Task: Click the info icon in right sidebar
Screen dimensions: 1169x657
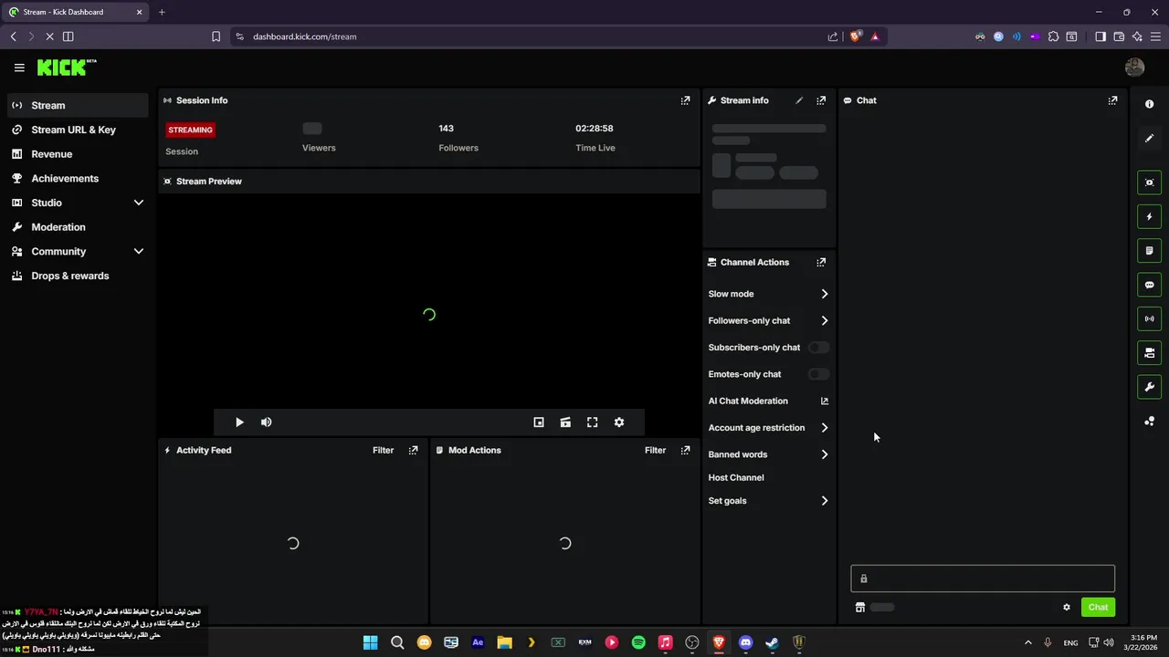Action: point(1149,104)
